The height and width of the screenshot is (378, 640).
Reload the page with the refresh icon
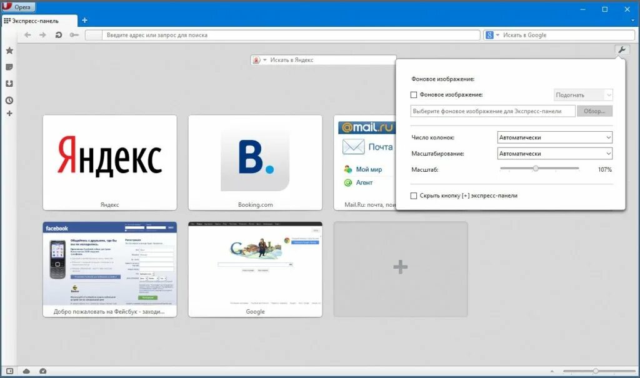point(58,35)
